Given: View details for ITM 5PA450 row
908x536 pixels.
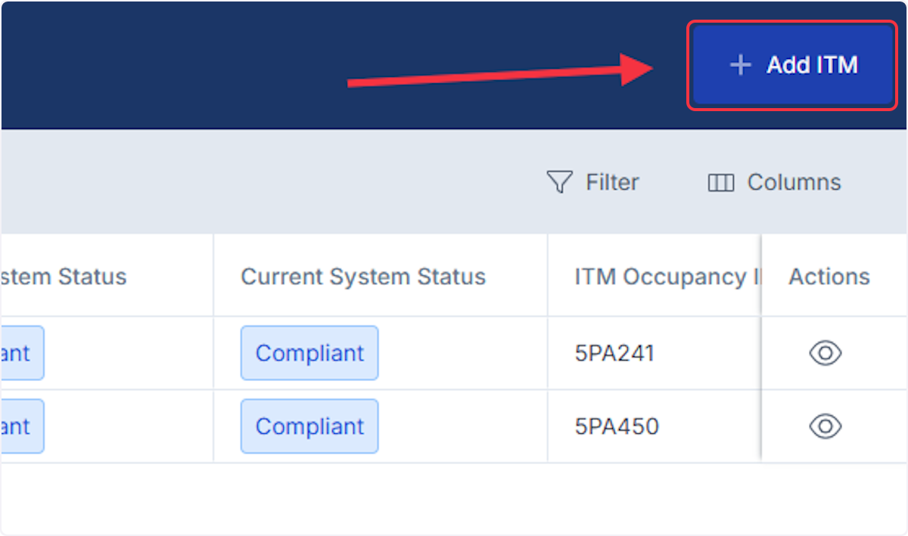Looking at the screenshot, I should [x=826, y=426].
